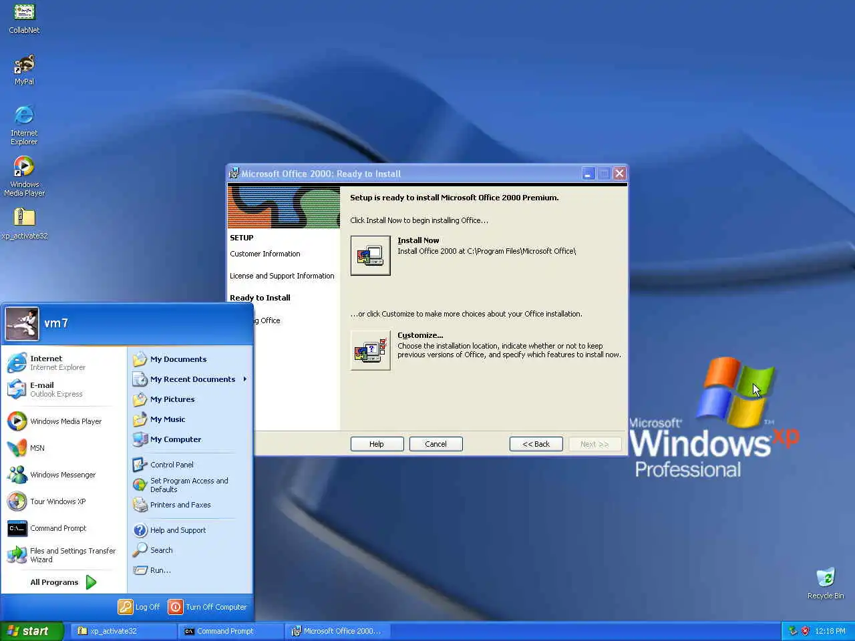Click the vm7 user account picture
The height and width of the screenshot is (641, 855).
(x=22, y=323)
